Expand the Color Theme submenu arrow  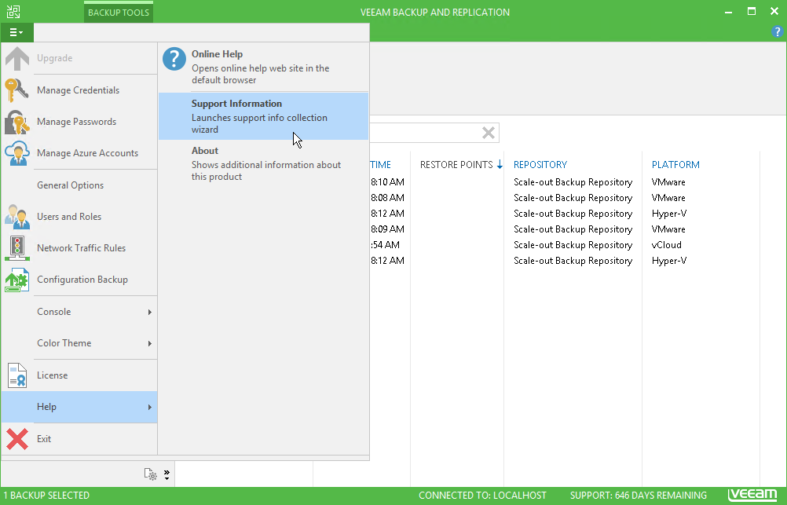pyautogui.click(x=149, y=343)
